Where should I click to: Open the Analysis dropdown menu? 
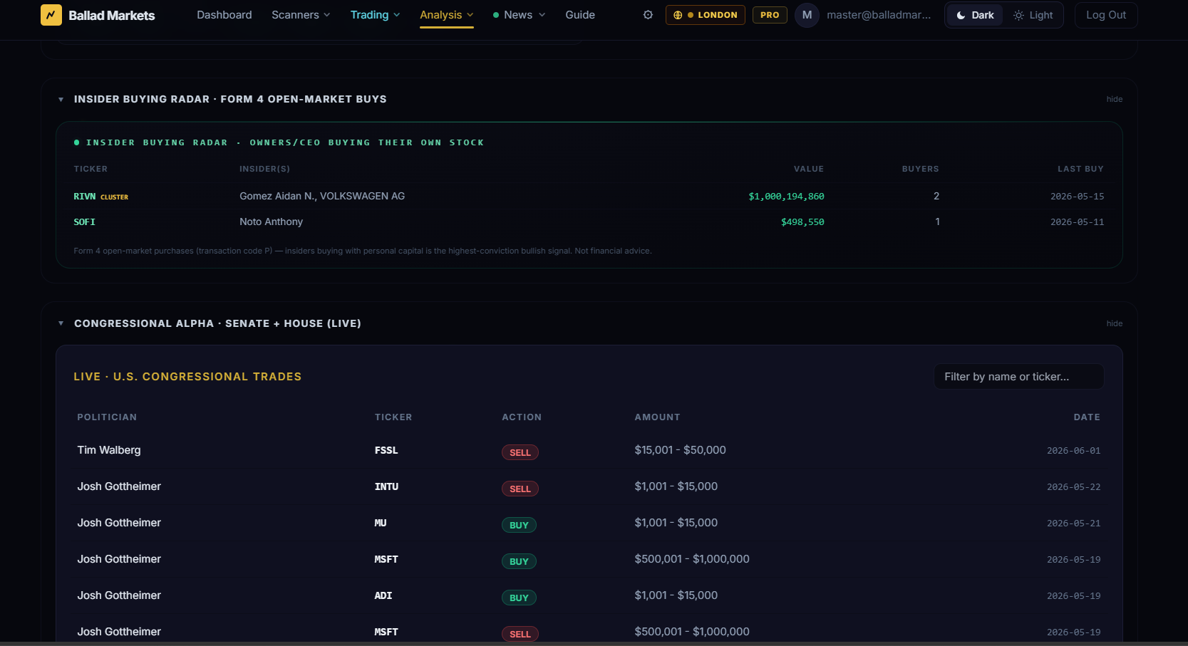447,15
